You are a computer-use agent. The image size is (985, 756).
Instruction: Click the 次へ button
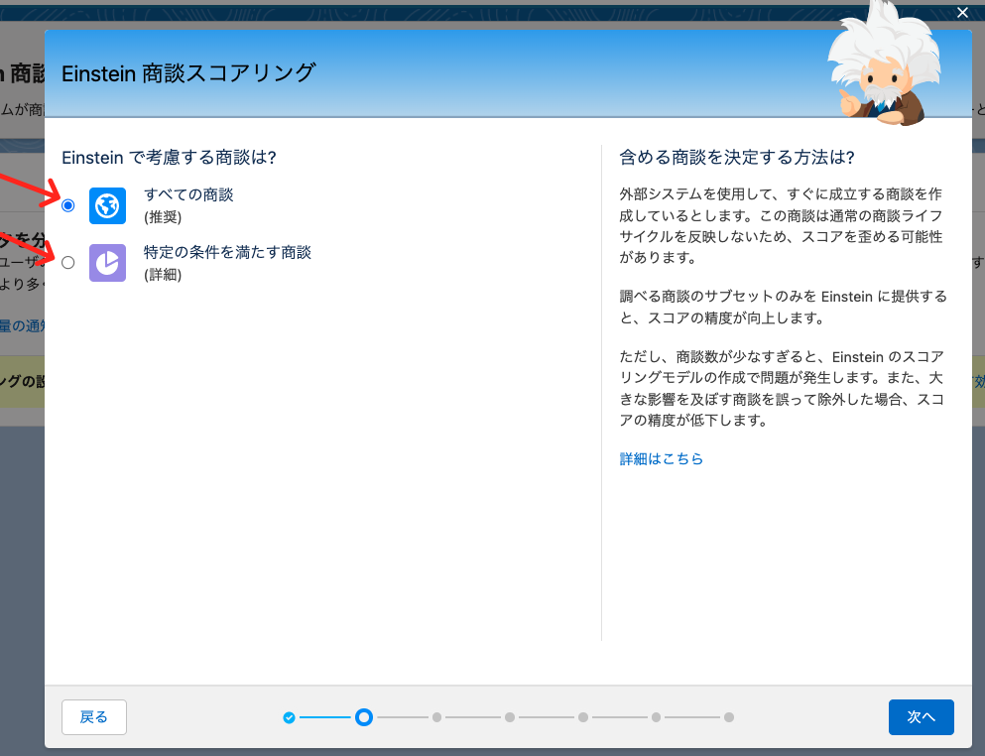[x=921, y=717]
